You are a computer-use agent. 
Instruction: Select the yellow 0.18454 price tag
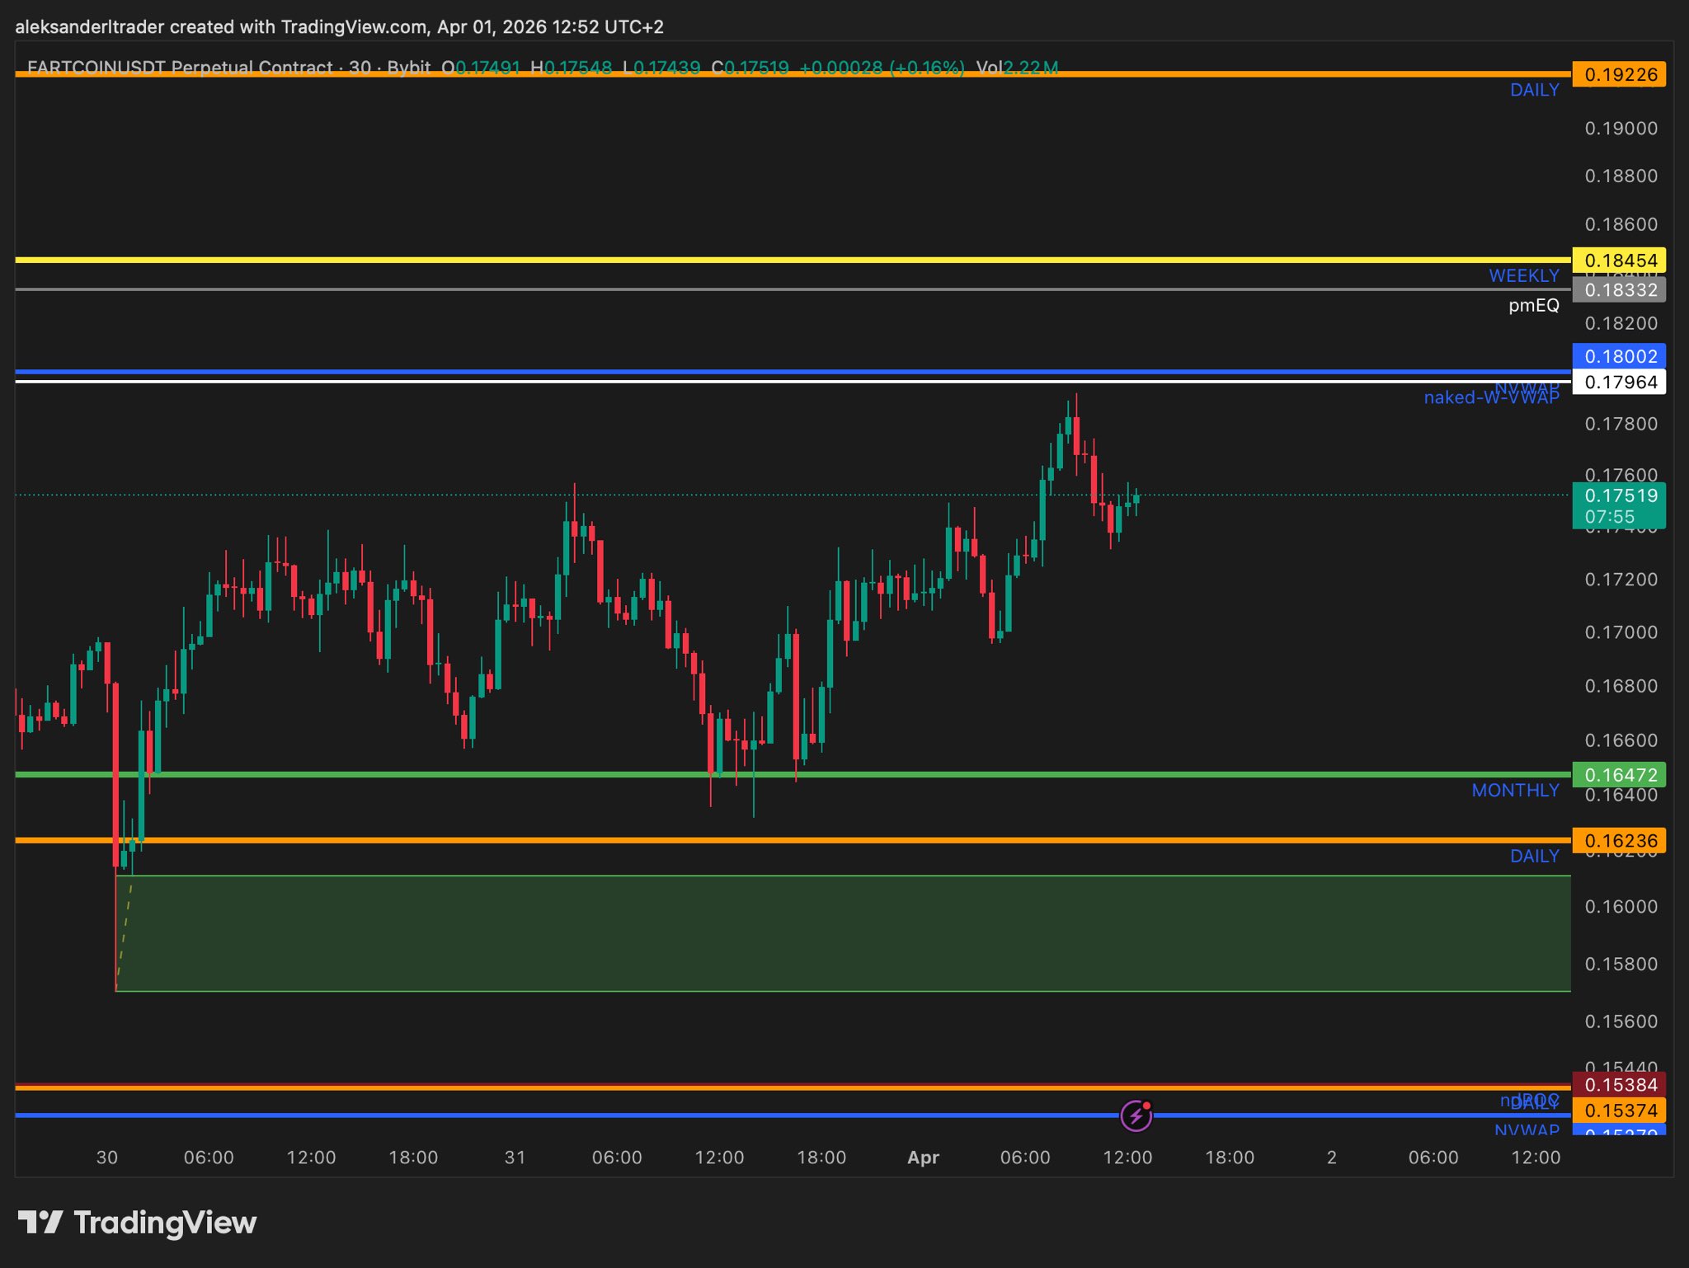tap(1619, 261)
